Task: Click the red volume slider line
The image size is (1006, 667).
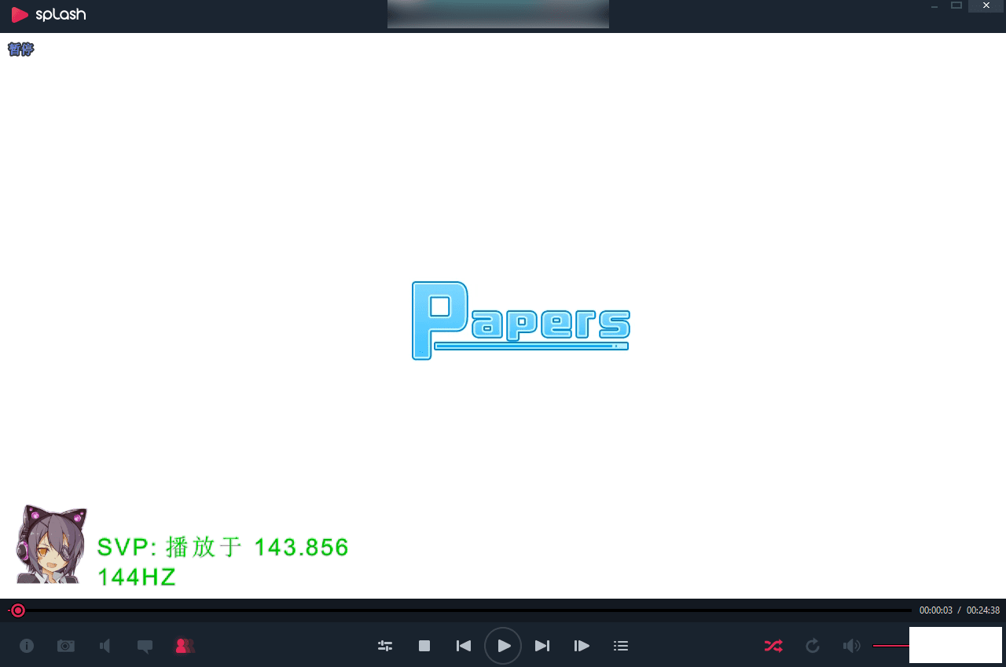Action: (891, 646)
